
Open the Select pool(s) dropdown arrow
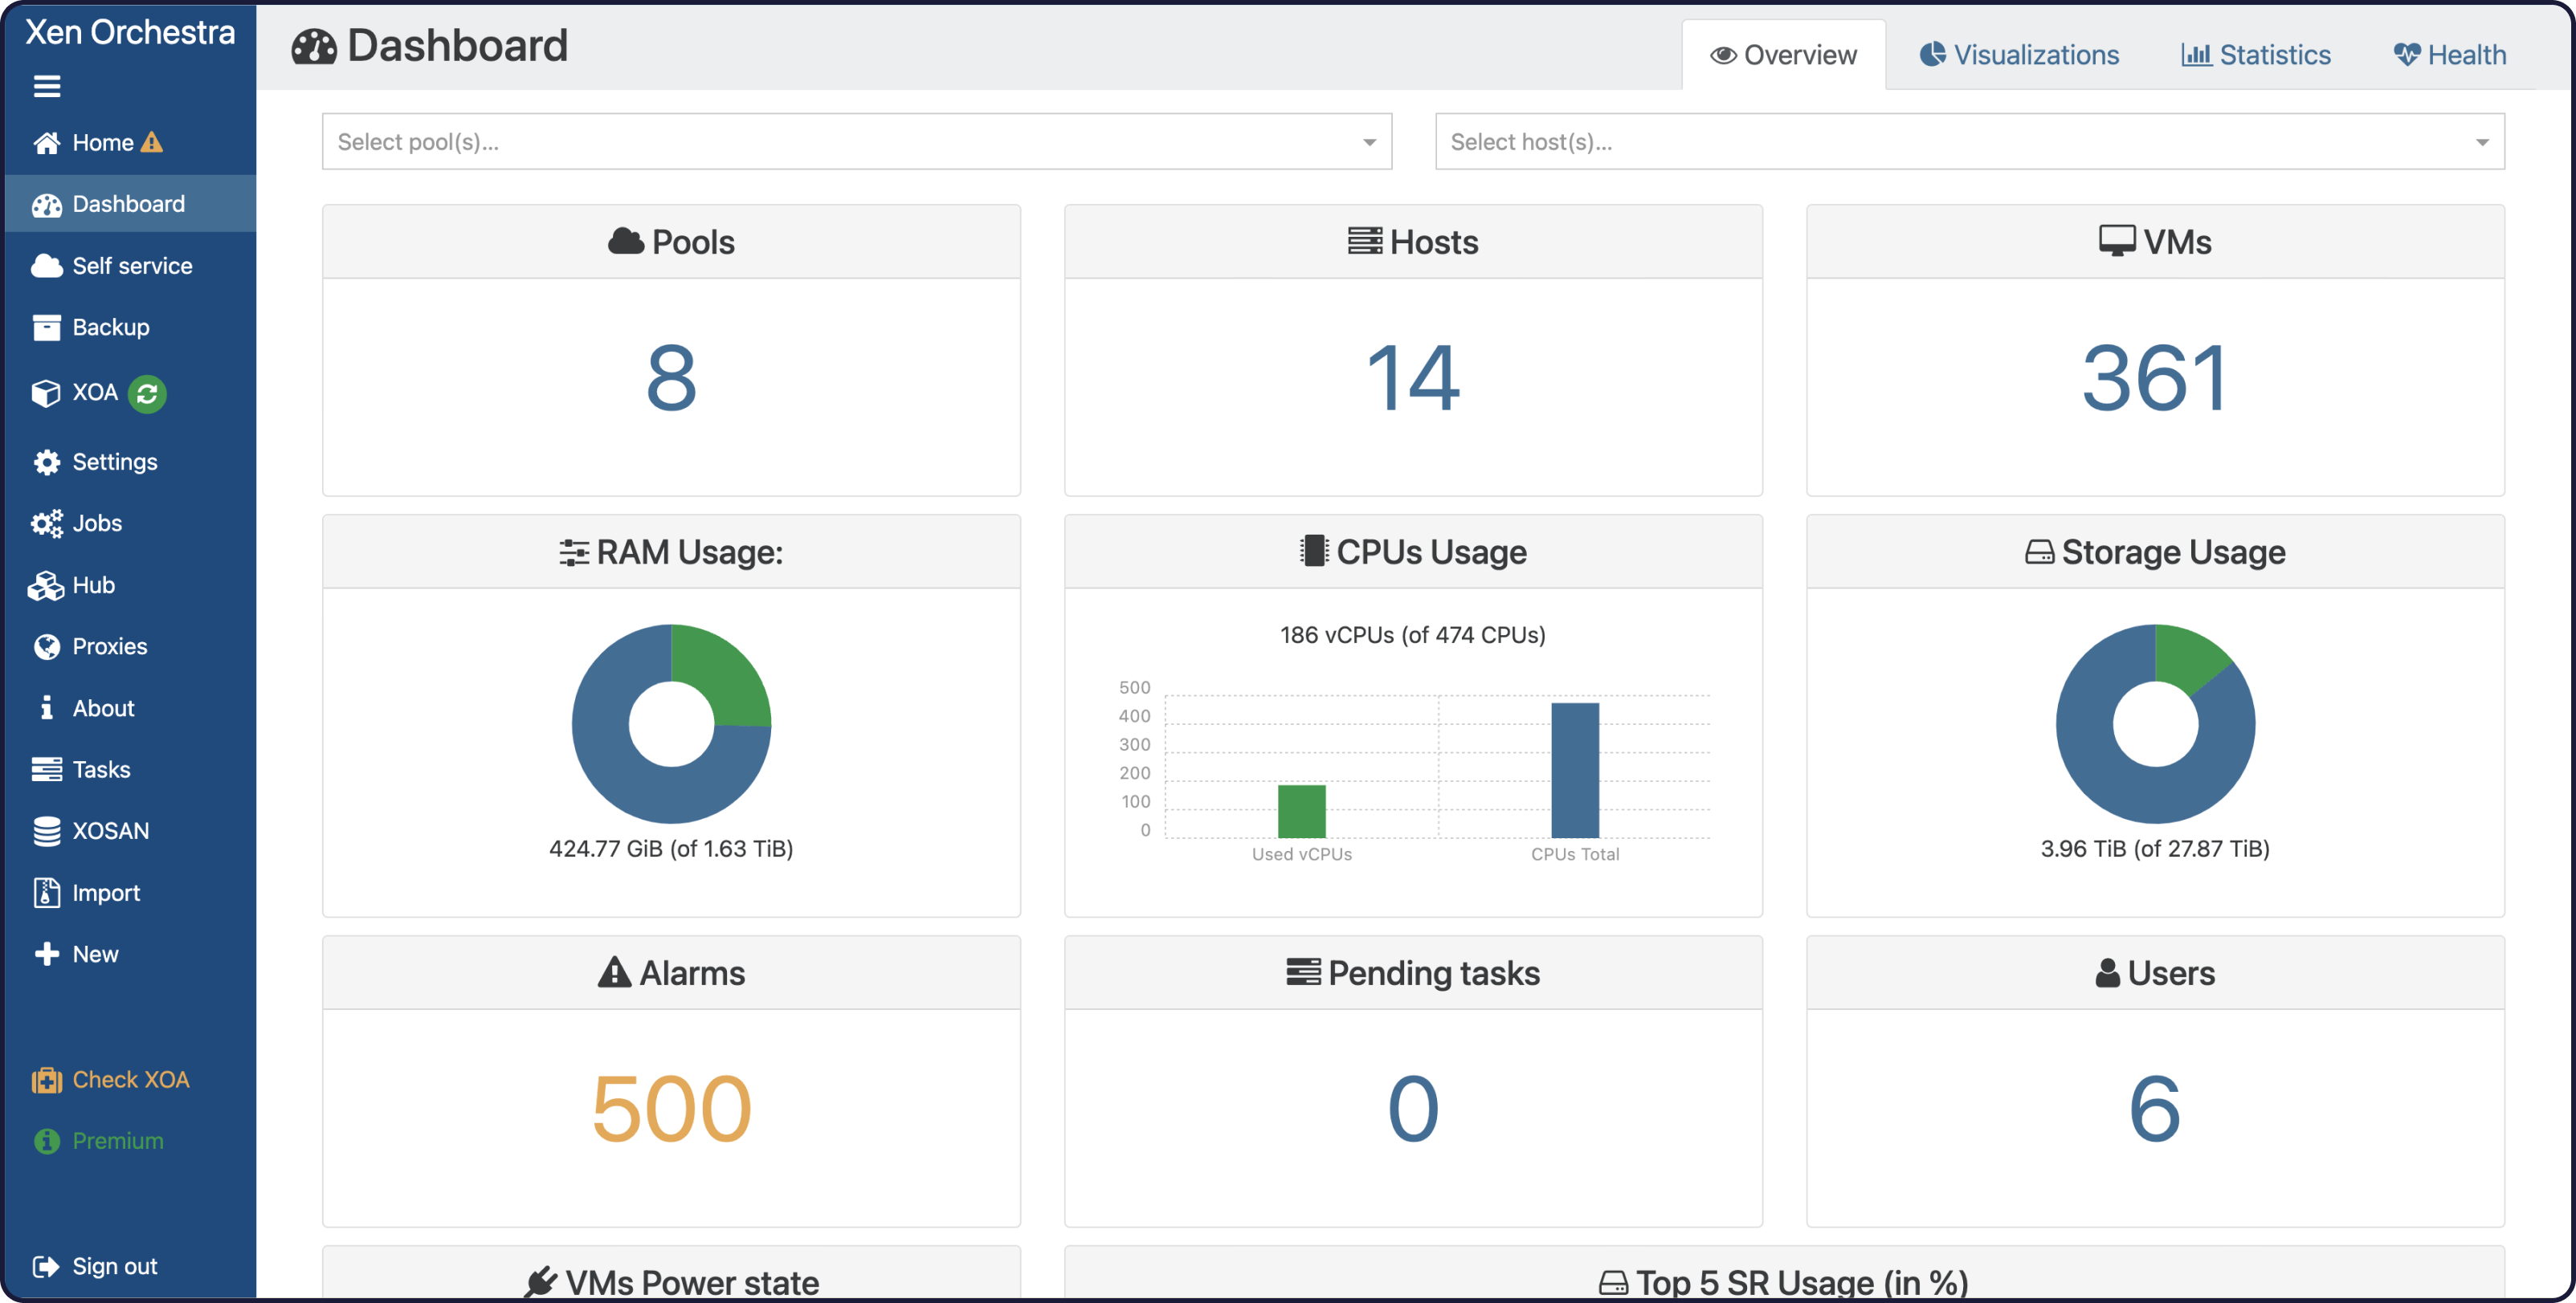point(1369,142)
